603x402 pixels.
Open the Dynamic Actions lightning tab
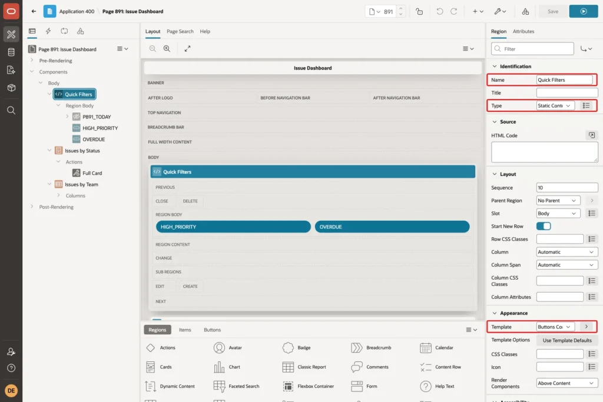tap(48, 31)
